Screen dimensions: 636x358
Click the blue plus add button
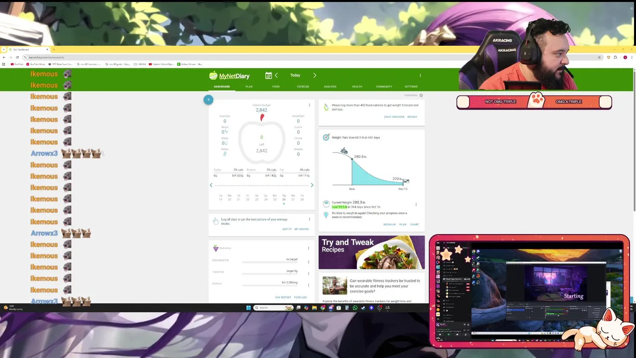click(208, 100)
